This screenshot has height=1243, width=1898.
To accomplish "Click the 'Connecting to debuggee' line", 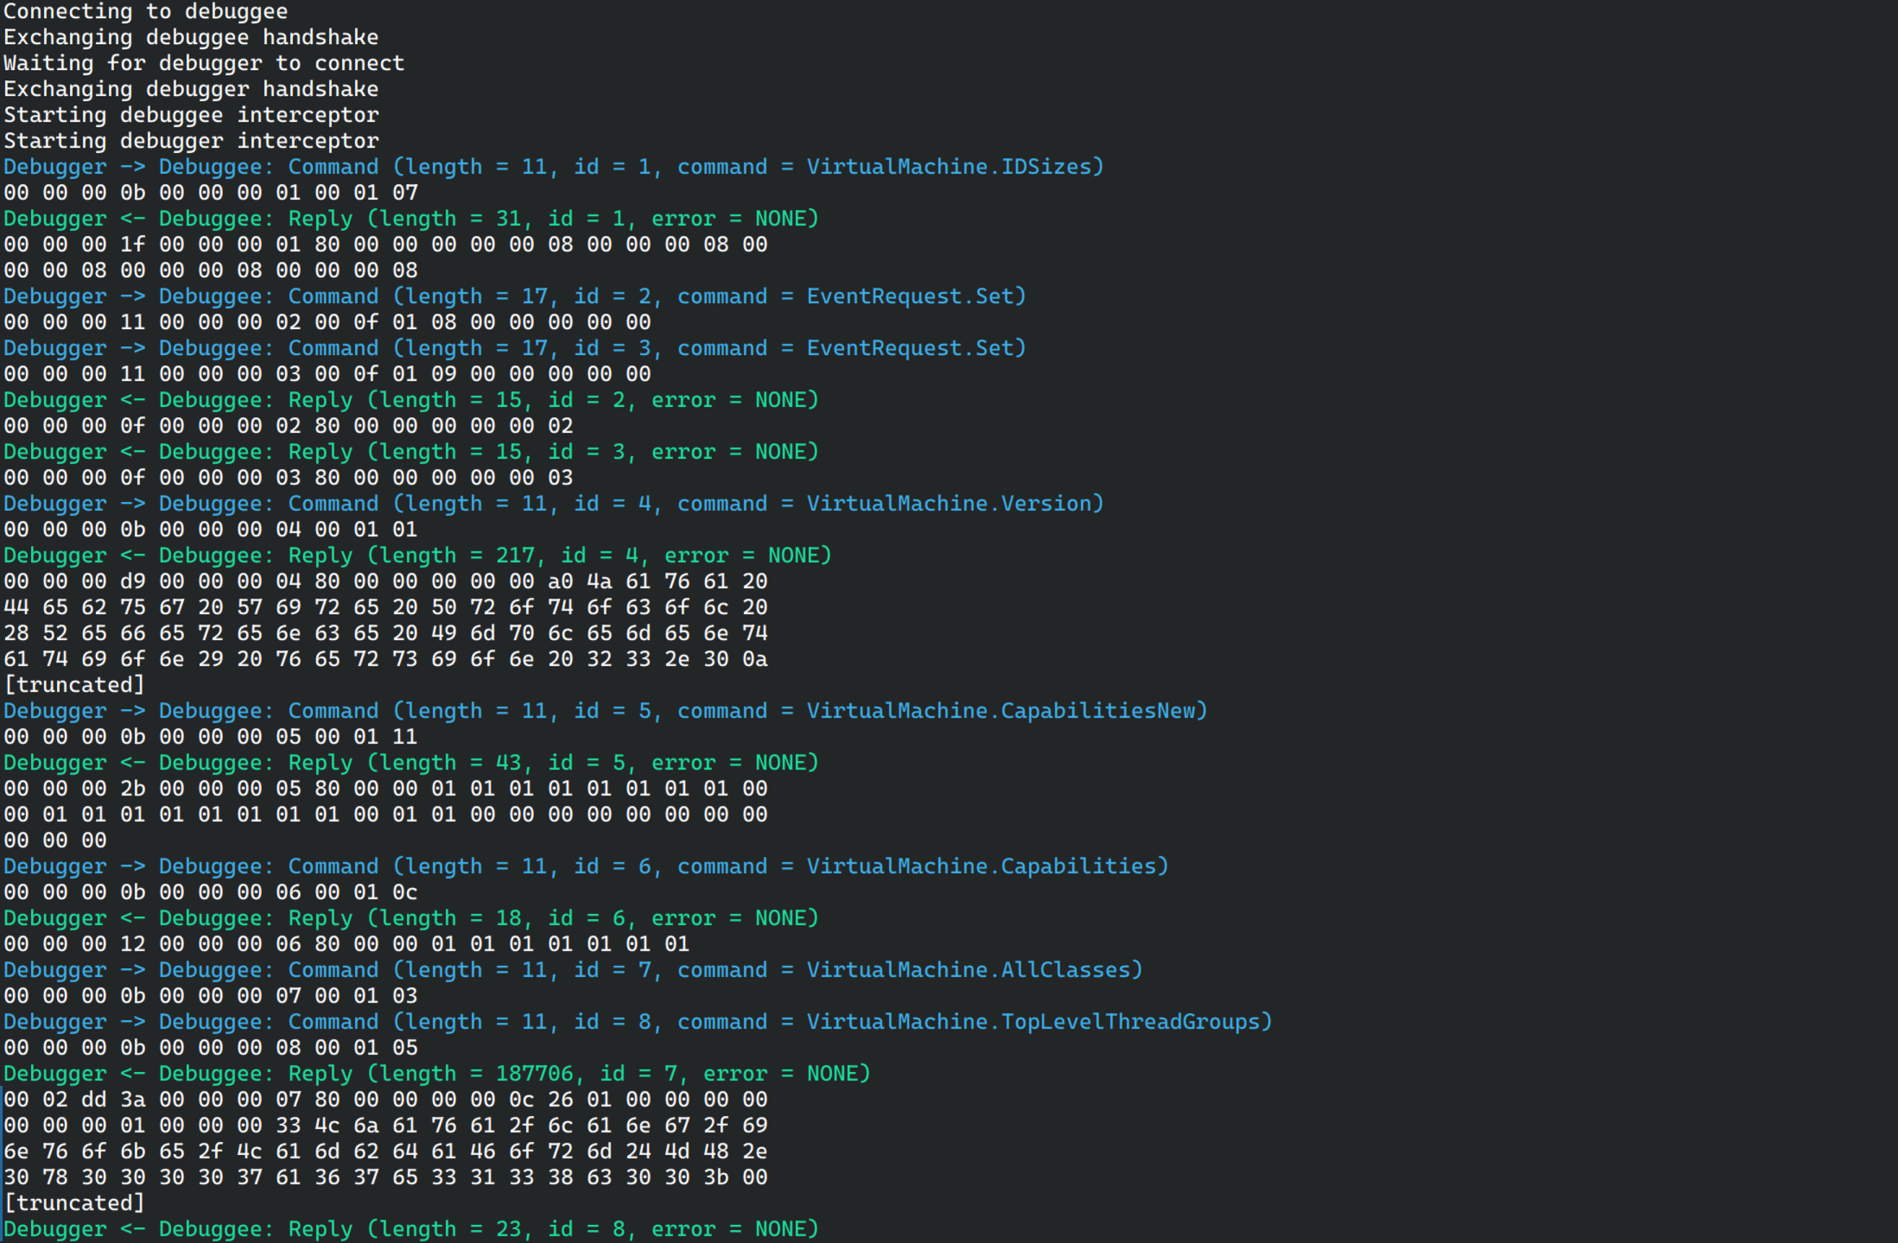I will pos(145,11).
